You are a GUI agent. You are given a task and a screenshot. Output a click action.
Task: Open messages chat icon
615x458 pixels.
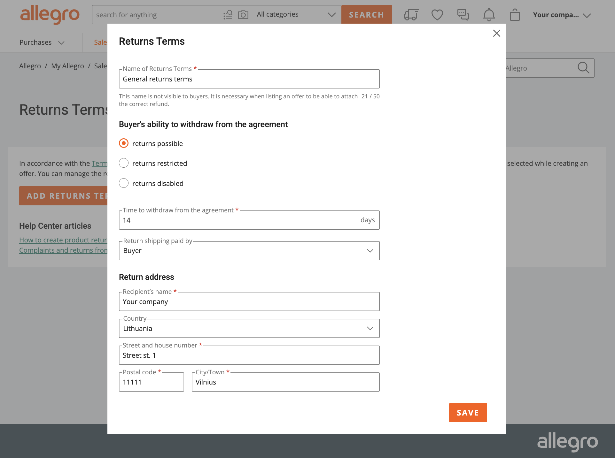[463, 15]
